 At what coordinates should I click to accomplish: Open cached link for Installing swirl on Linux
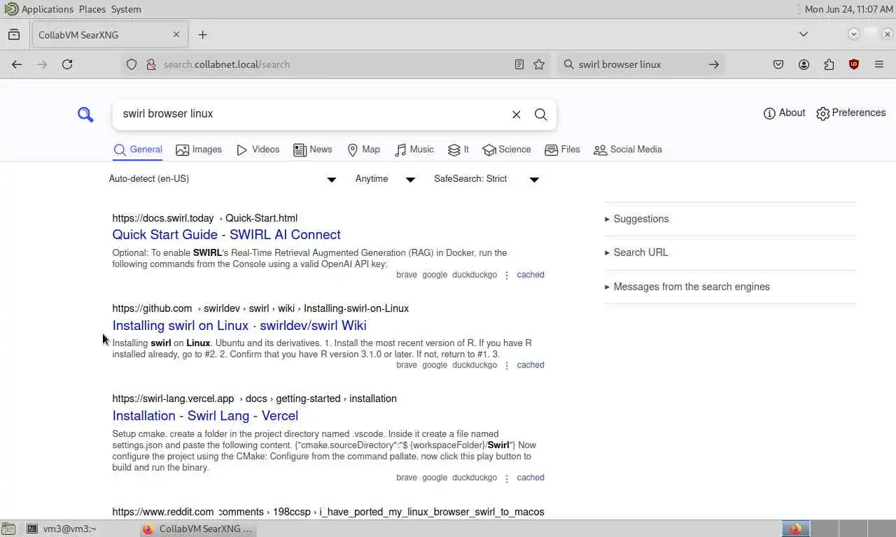[531, 365]
